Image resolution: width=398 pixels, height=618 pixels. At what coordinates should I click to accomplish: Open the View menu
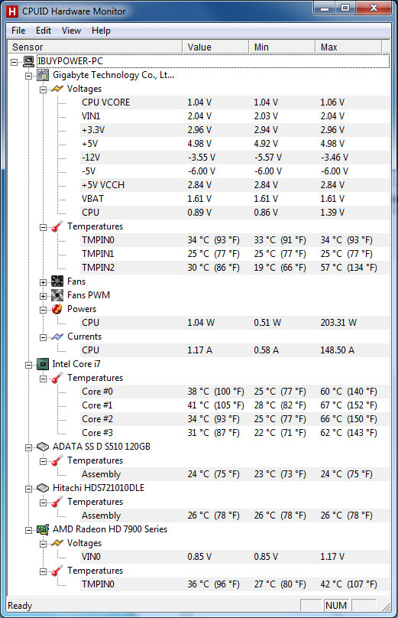[71, 31]
